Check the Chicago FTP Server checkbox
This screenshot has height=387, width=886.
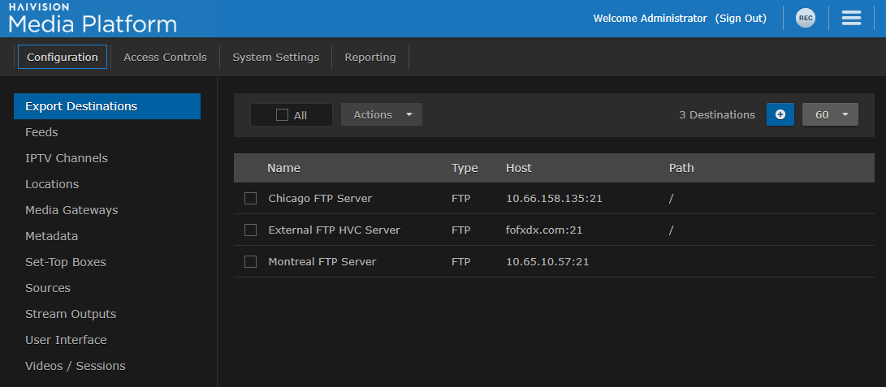(250, 199)
